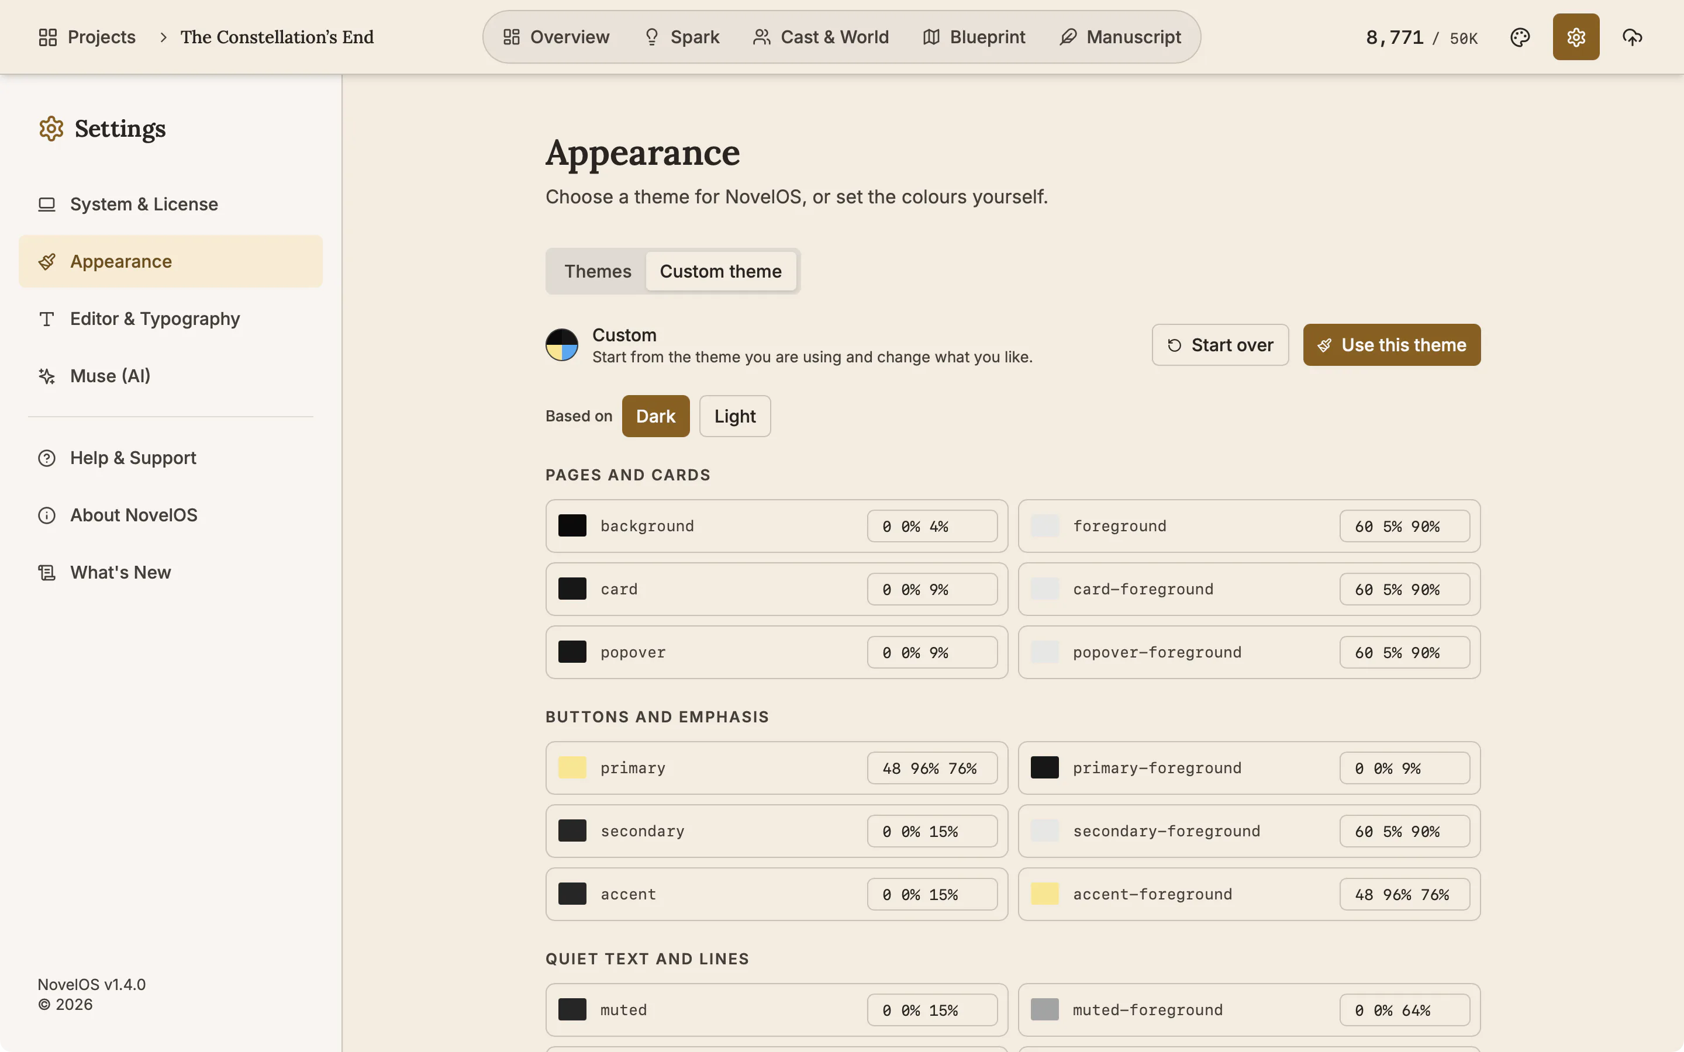Click the muted-foreground color swatch

pyautogui.click(x=1044, y=1009)
